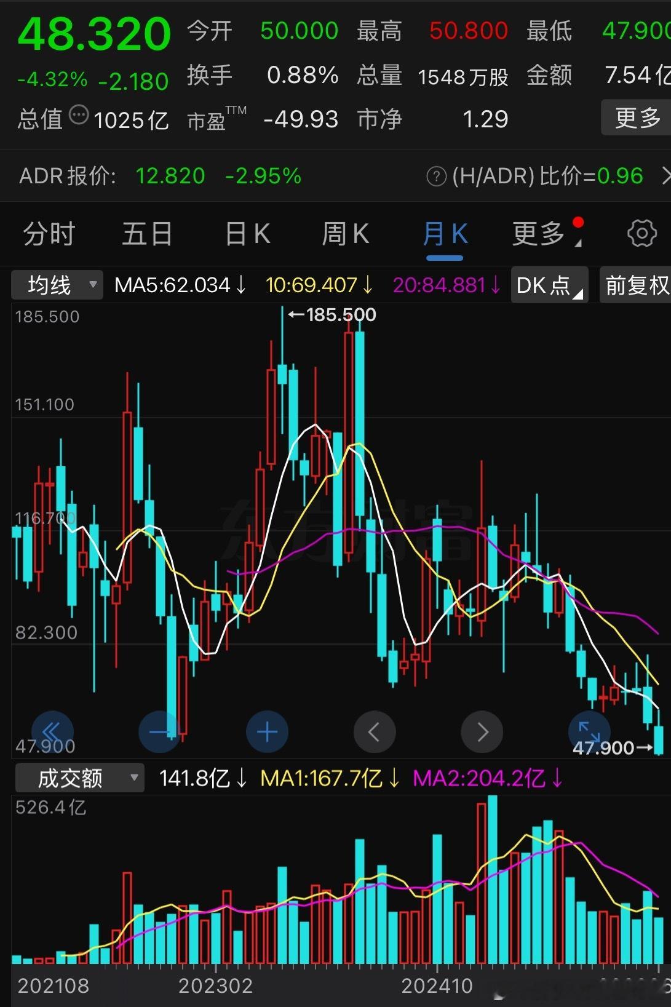Viewport: 671px width, 1007px height.
Task: Tap the 202410 date label
Action: [437, 986]
